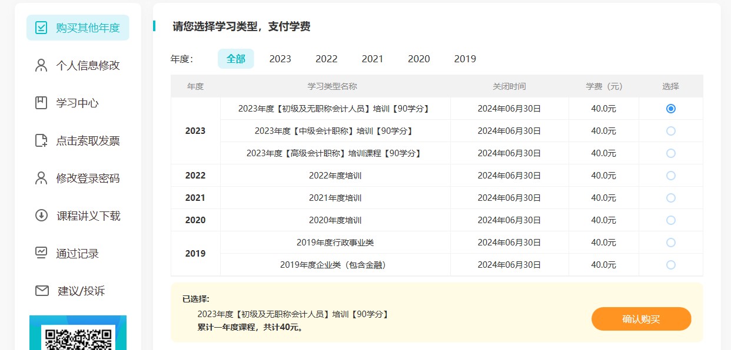This screenshot has width=731, height=350.
Task: Choose the 2022年度培训 radio option
Action: (670, 176)
